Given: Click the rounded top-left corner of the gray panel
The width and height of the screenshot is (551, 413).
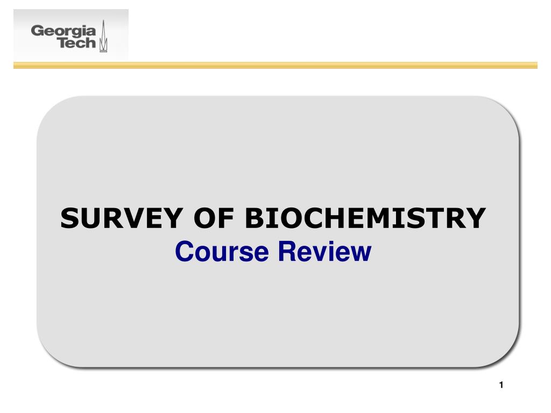Looking at the screenshot, I should point(49,109).
